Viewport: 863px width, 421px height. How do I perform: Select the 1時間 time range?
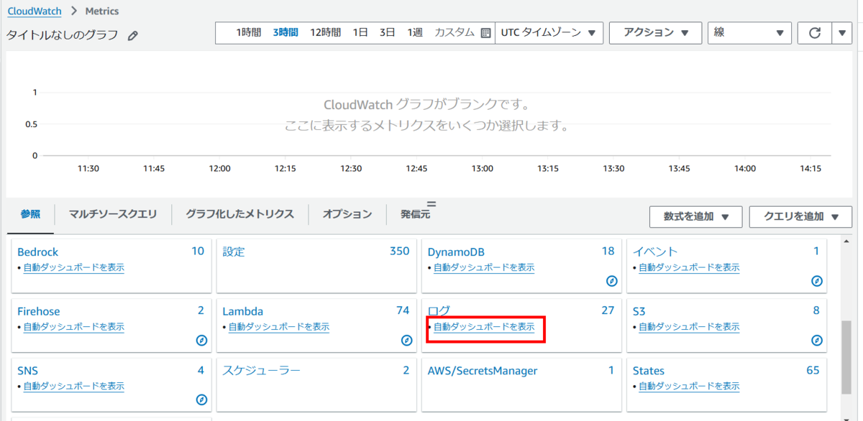pos(248,32)
